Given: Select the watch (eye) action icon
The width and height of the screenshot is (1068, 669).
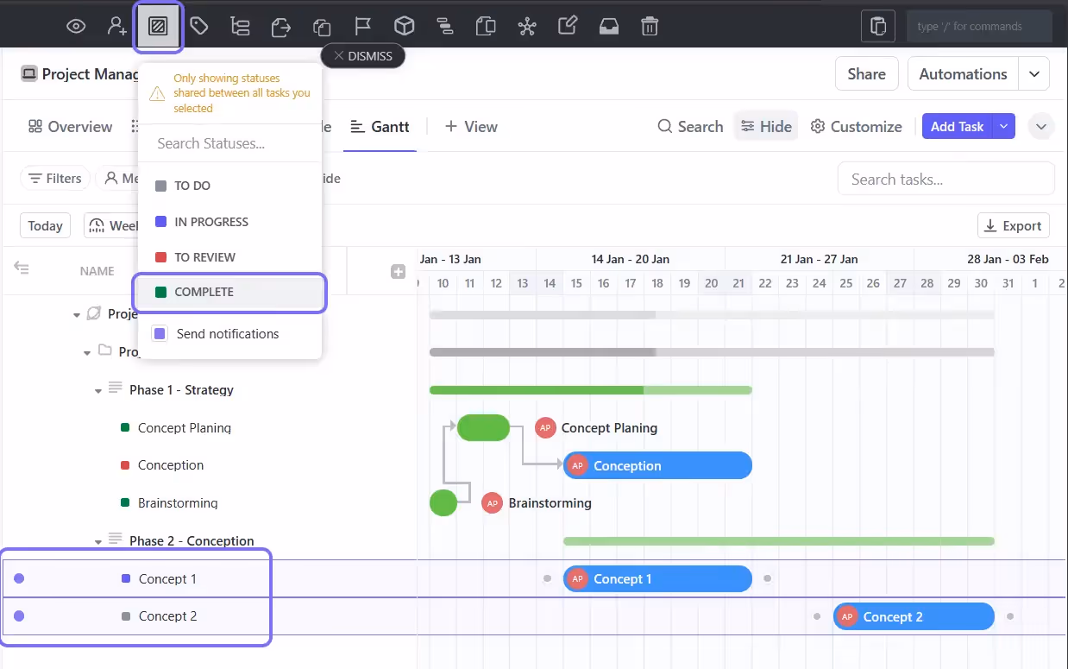Looking at the screenshot, I should (76, 26).
